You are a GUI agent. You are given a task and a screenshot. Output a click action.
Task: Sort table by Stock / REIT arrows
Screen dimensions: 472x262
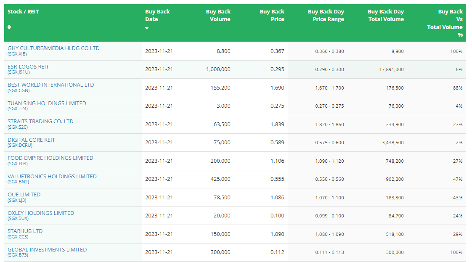[x=9, y=27]
